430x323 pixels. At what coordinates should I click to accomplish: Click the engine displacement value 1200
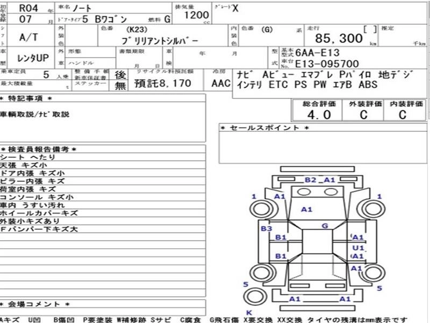click(x=196, y=15)
